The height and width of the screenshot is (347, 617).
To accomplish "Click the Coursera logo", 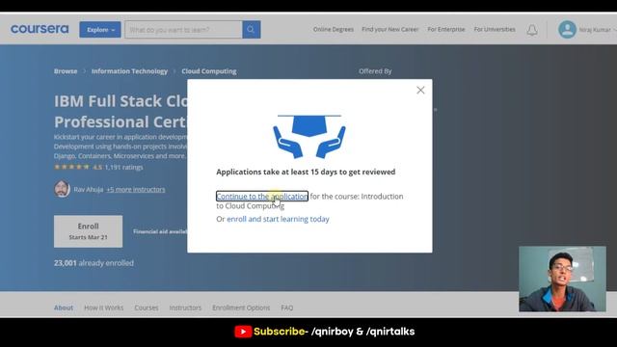I will 40,29.
